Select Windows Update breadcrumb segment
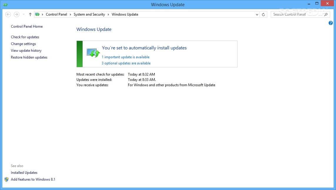The height and width of the screenshot is (190, 336). [x=125, y=14]
